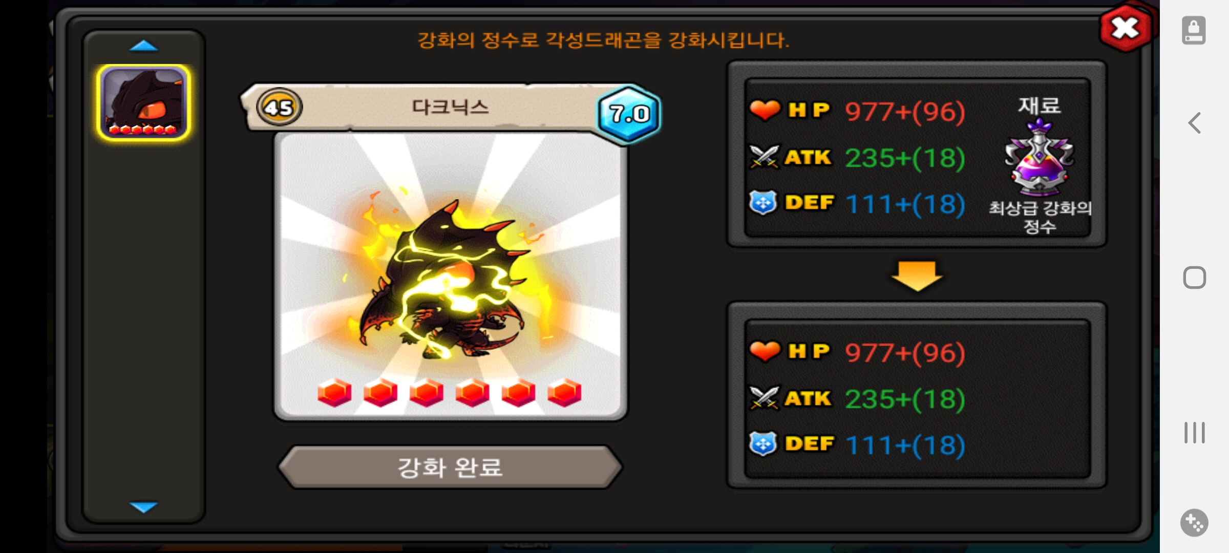This screenshot has height=553, width=1229.
Task: Click the DEF shield icon in current stats
Action: 763,203
